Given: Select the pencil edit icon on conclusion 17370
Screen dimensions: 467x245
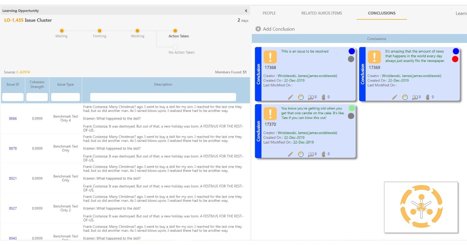Looking at the screenshot, I should [290, 154].
